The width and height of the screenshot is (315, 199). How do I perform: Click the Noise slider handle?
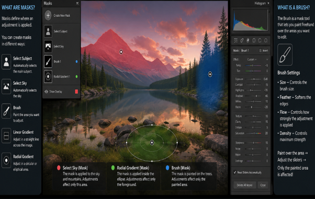click(253, 149)
